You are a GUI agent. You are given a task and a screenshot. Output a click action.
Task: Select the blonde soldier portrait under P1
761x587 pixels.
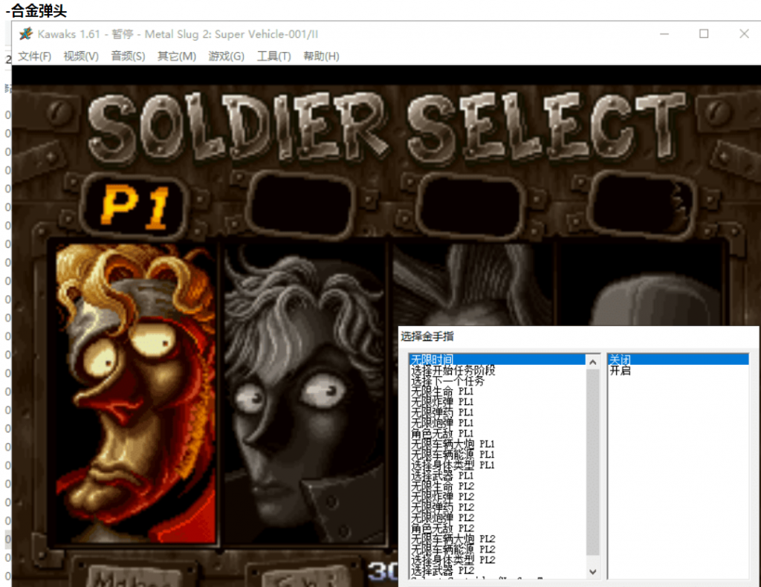pyautogui.click(x=135, y=393)
